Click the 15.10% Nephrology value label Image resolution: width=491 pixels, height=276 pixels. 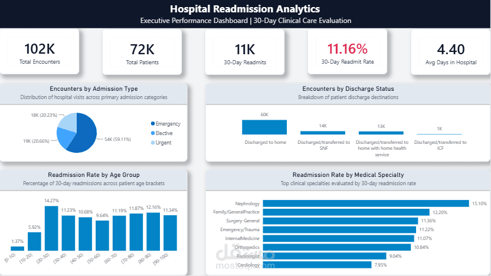pos(479,203)
